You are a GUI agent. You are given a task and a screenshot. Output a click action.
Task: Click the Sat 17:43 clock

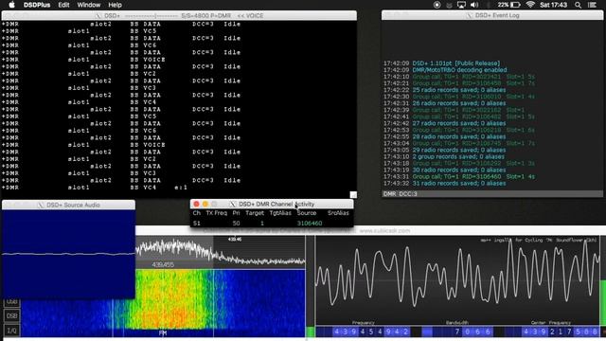click(x=553, y=5)
